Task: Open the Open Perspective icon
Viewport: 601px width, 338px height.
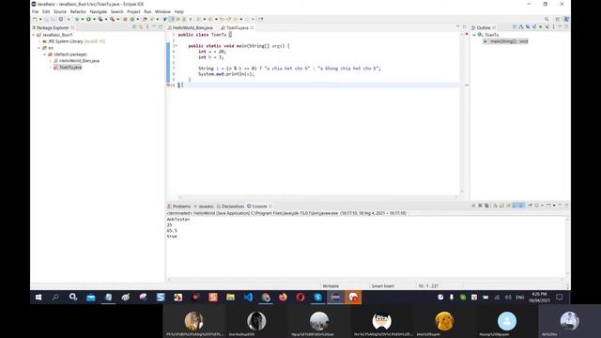Action: click(558, 19)
